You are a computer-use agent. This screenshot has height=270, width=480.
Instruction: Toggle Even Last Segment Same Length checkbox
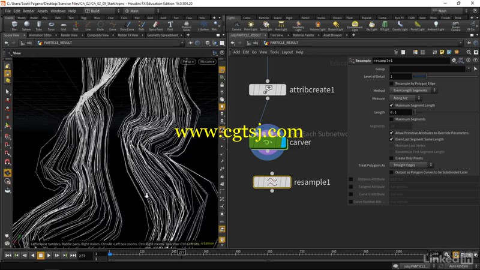pos(391,139)
